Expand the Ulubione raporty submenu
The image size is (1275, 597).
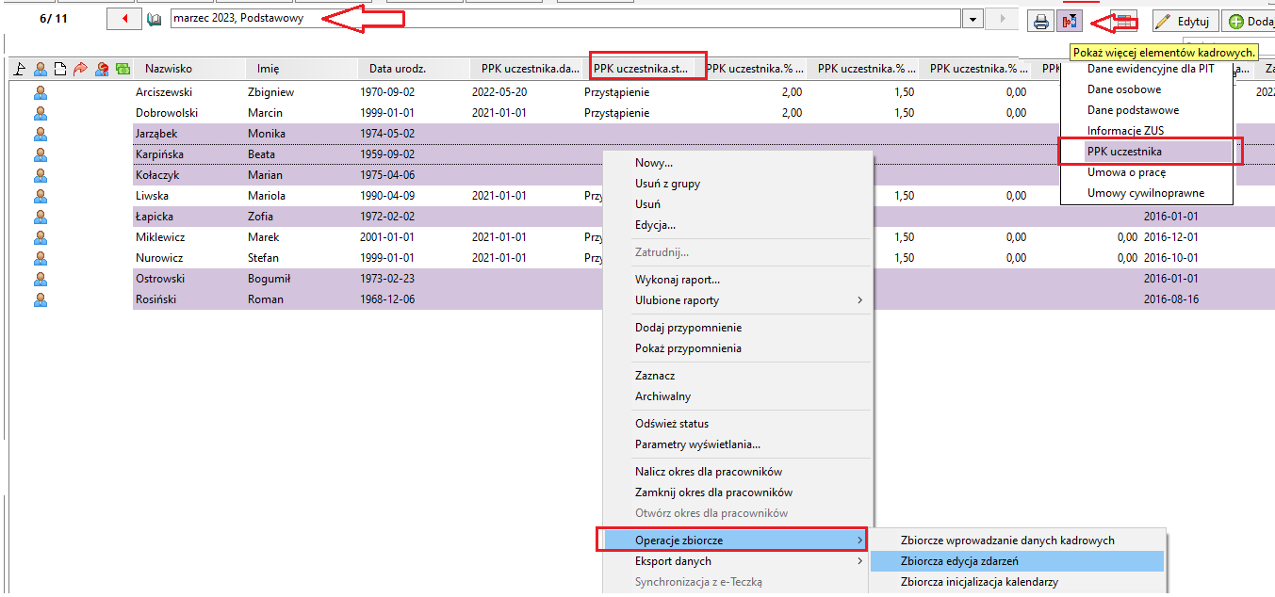coord(859,300)
